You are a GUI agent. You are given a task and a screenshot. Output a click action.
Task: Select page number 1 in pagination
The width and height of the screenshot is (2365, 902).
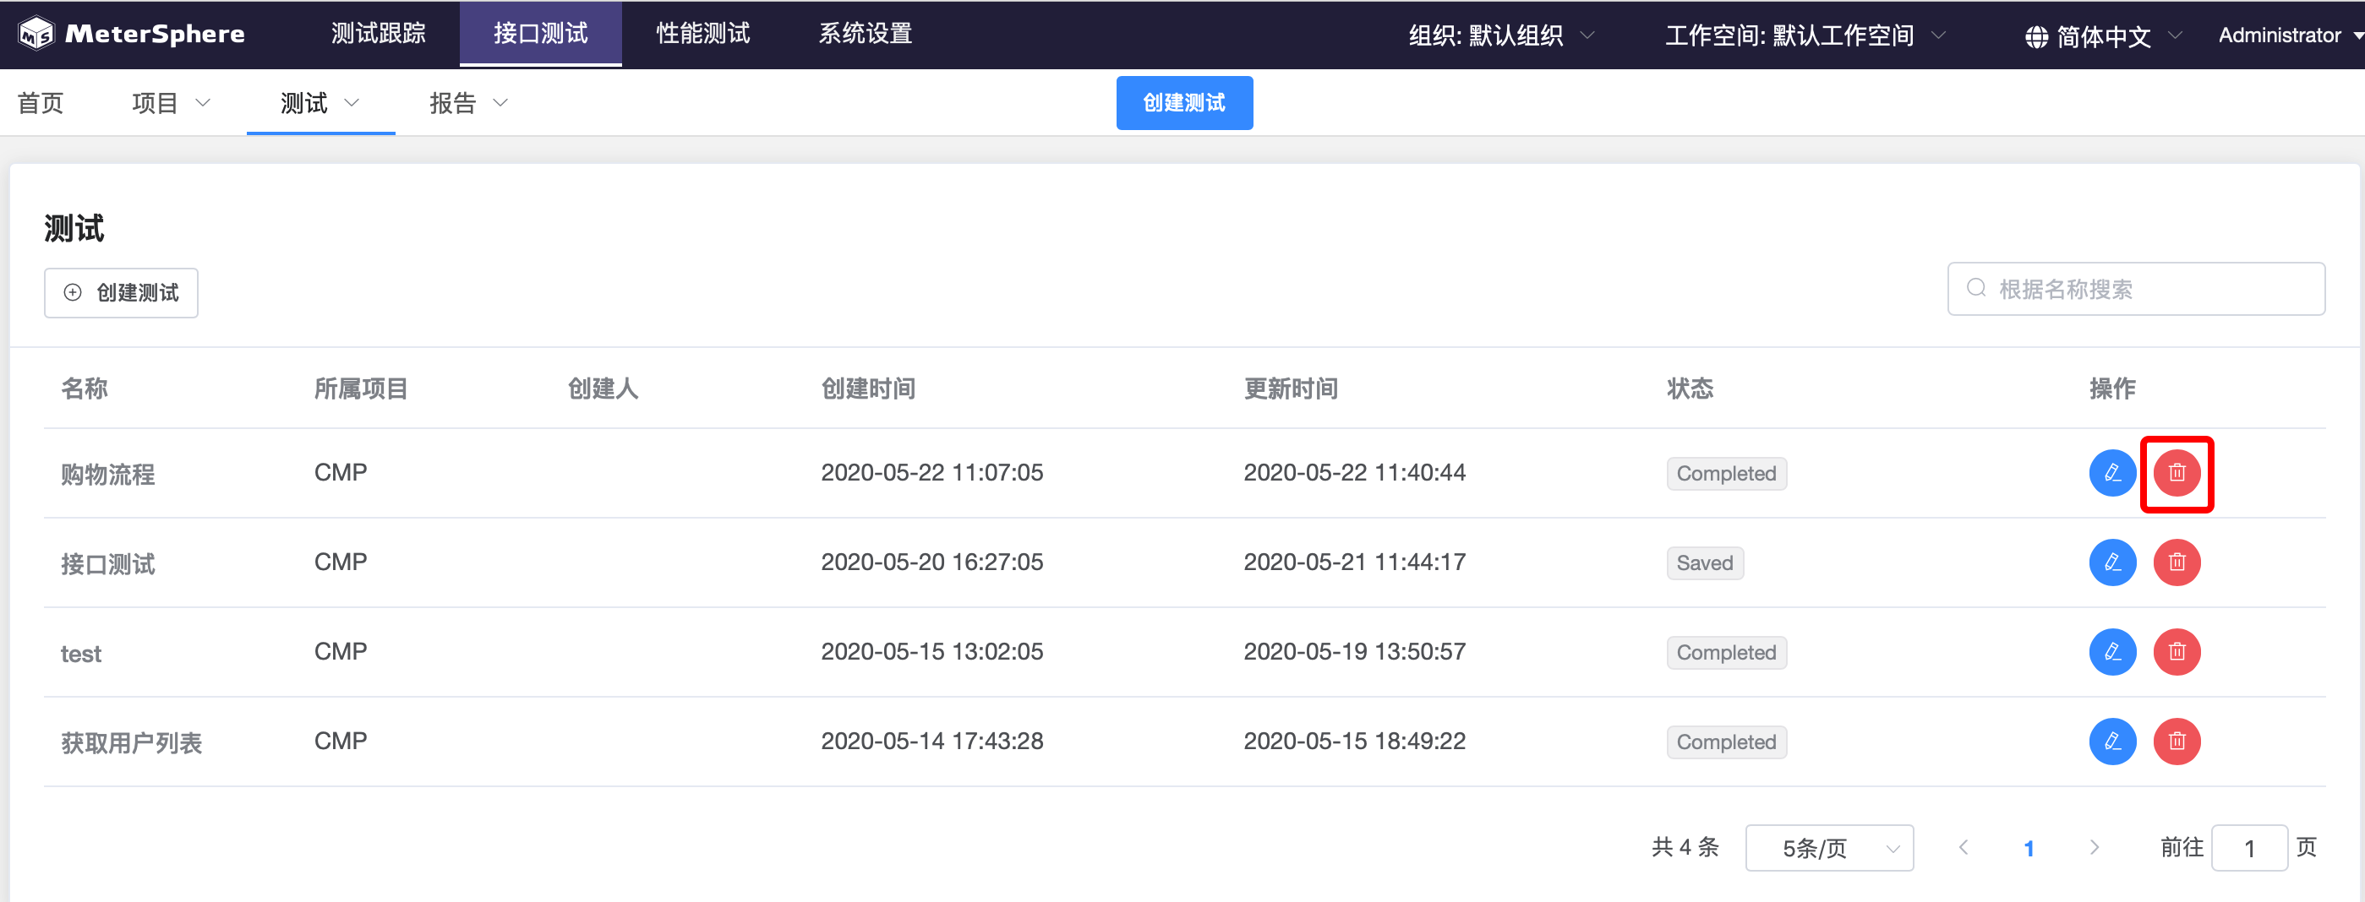(2028, 848)
